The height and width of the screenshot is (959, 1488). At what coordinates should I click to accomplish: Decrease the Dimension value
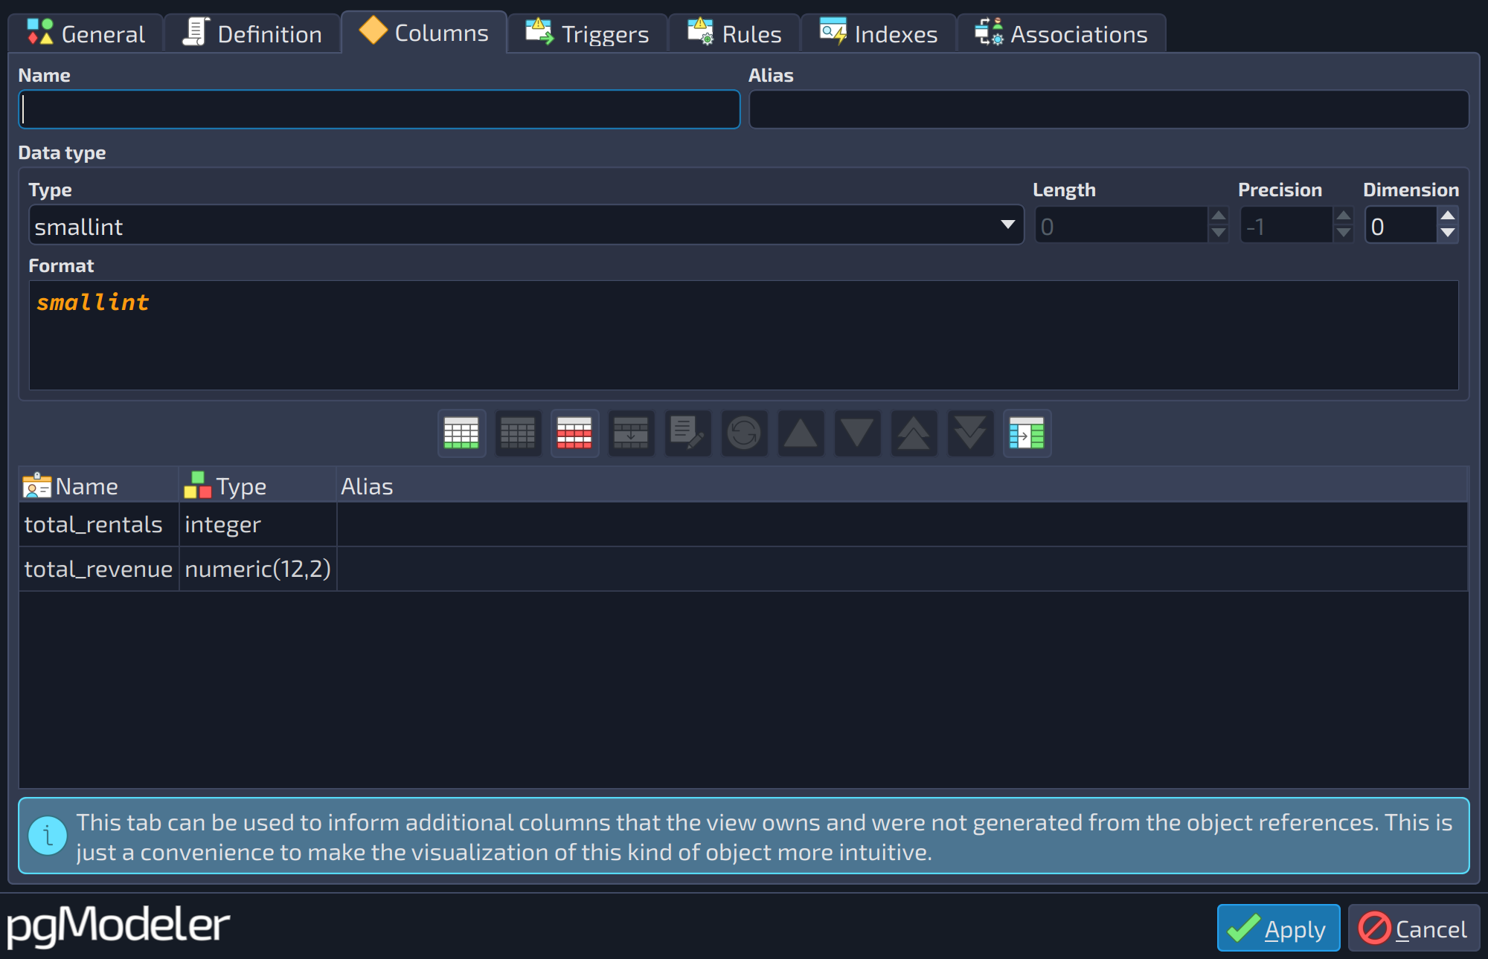[1447, 233]
